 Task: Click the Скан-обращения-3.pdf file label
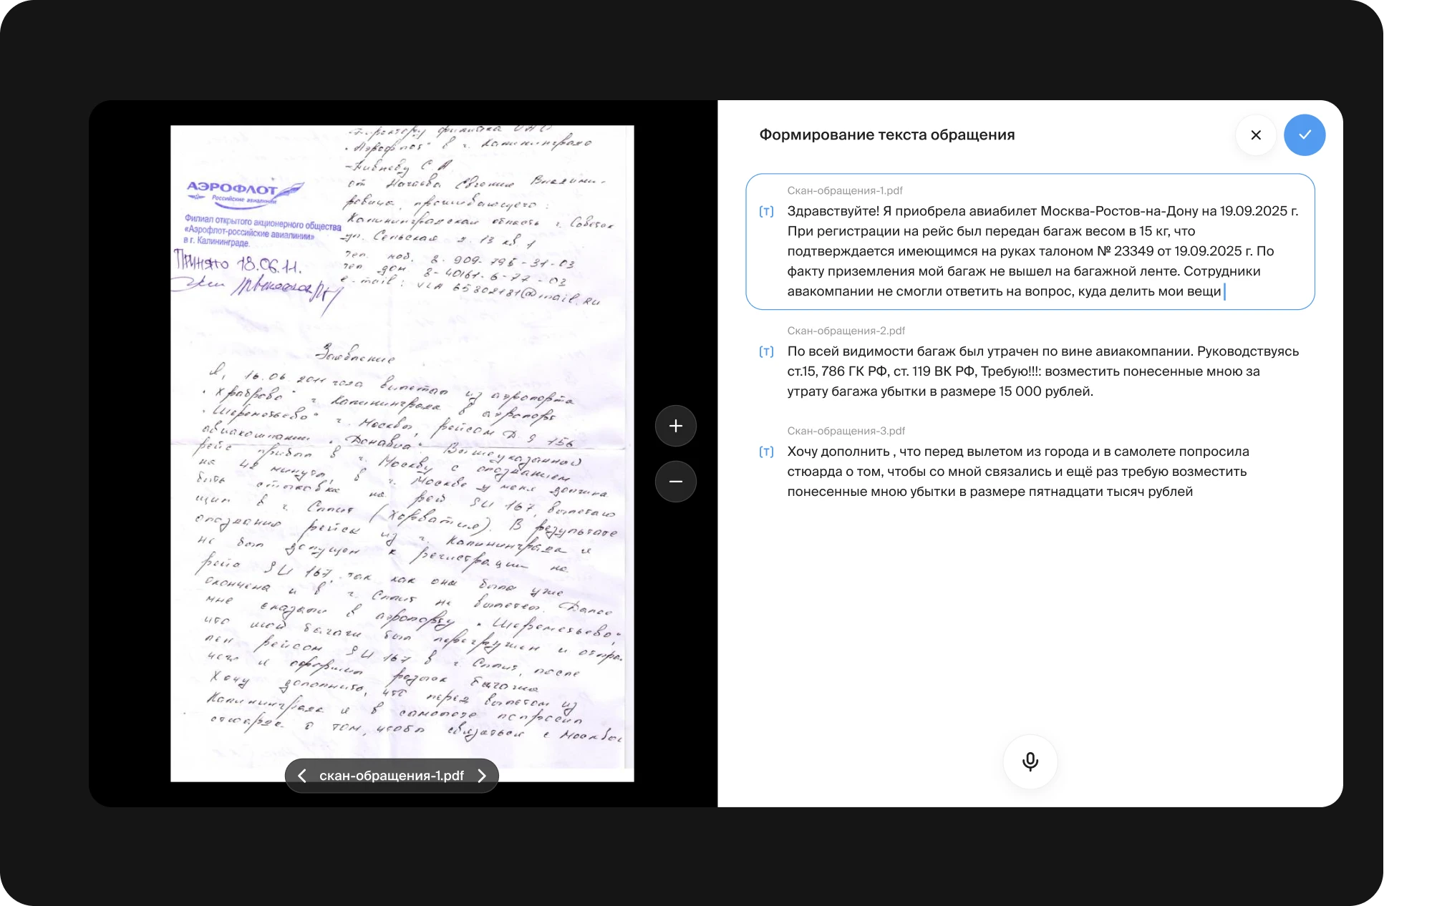pos(846,431)
